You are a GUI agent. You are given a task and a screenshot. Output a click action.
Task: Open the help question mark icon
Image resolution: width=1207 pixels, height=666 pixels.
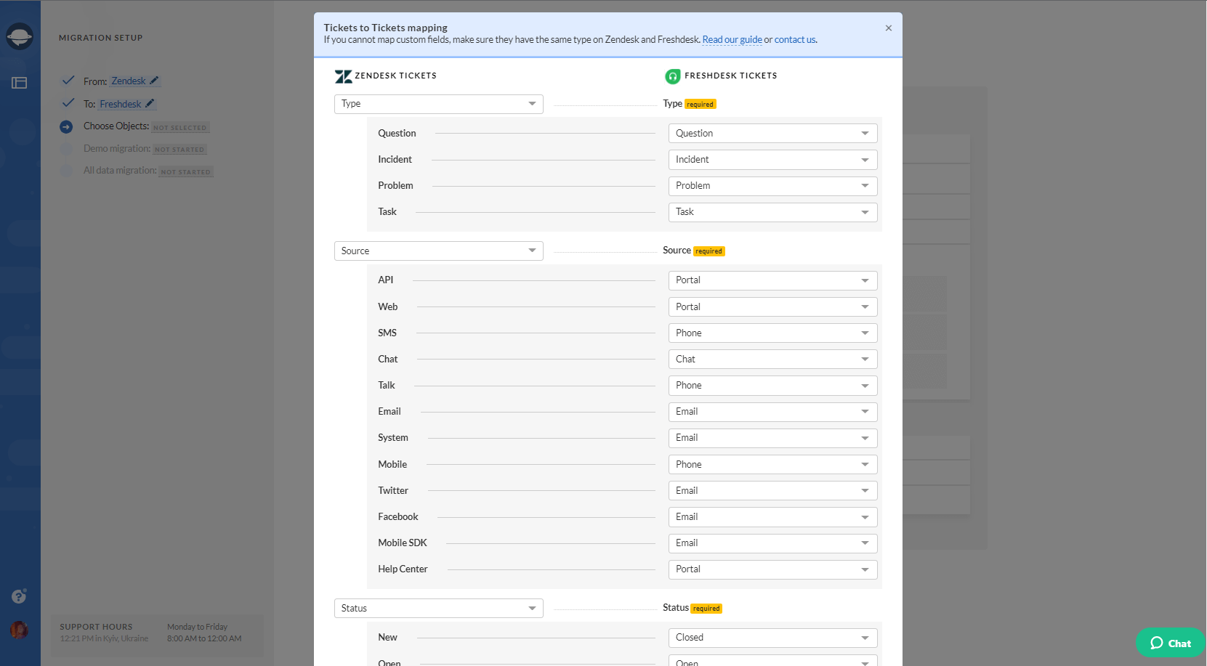coord(20,596)
